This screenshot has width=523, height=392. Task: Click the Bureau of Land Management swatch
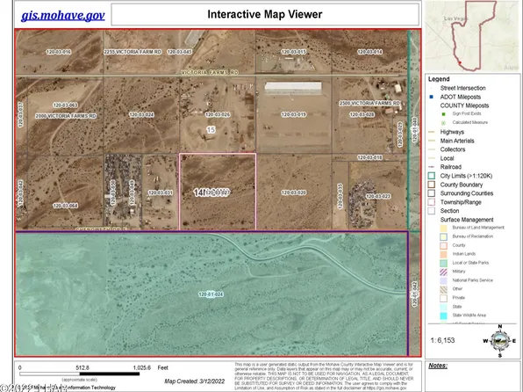(x=444, y=228)
